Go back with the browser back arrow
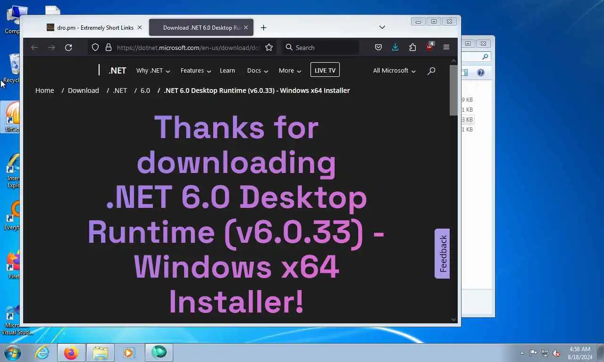Viewport: 604px width, 362px height. click(34, 48)
